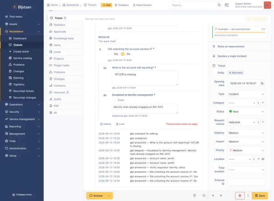Image resolution: width=274 pixels, height=201 pixels.
Task: Click the Bijstaan logo
Action: pyautogui.click(x=22, y=7)
